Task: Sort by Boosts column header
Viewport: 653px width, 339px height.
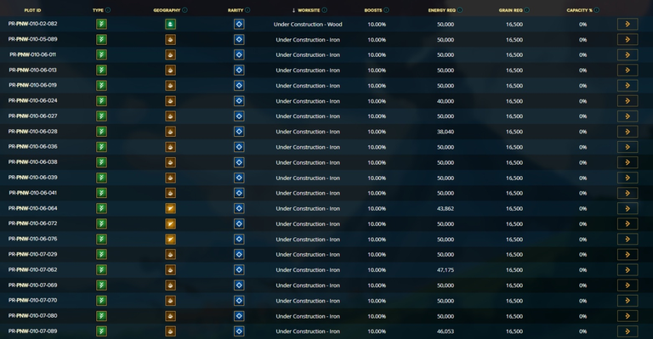Action: pos(373,10)
